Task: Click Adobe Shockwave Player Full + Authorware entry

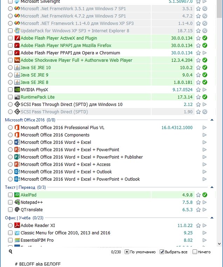Action: click(76, 60)
